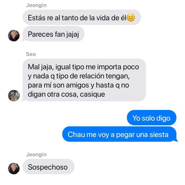Viewport: 185px width, 185px height.
Task: Click the raised eyebrow emoji
Action: point(131,18)
